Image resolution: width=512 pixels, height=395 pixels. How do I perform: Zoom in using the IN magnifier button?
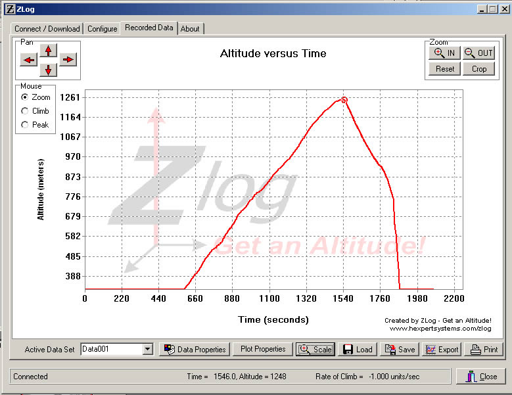coord(444,53)
